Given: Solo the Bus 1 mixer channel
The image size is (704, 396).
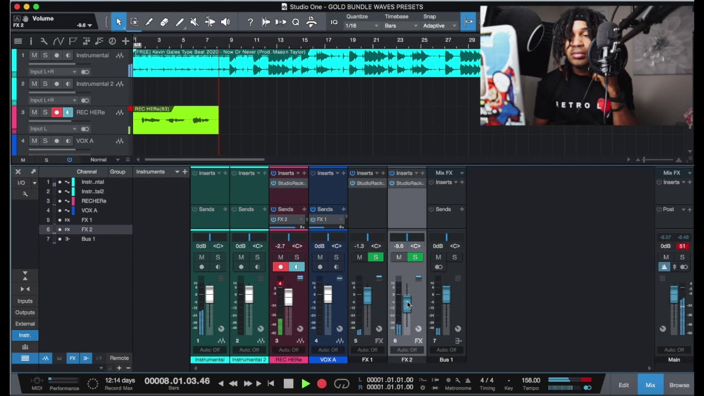Looking at the screenshot, I should 454,257.
